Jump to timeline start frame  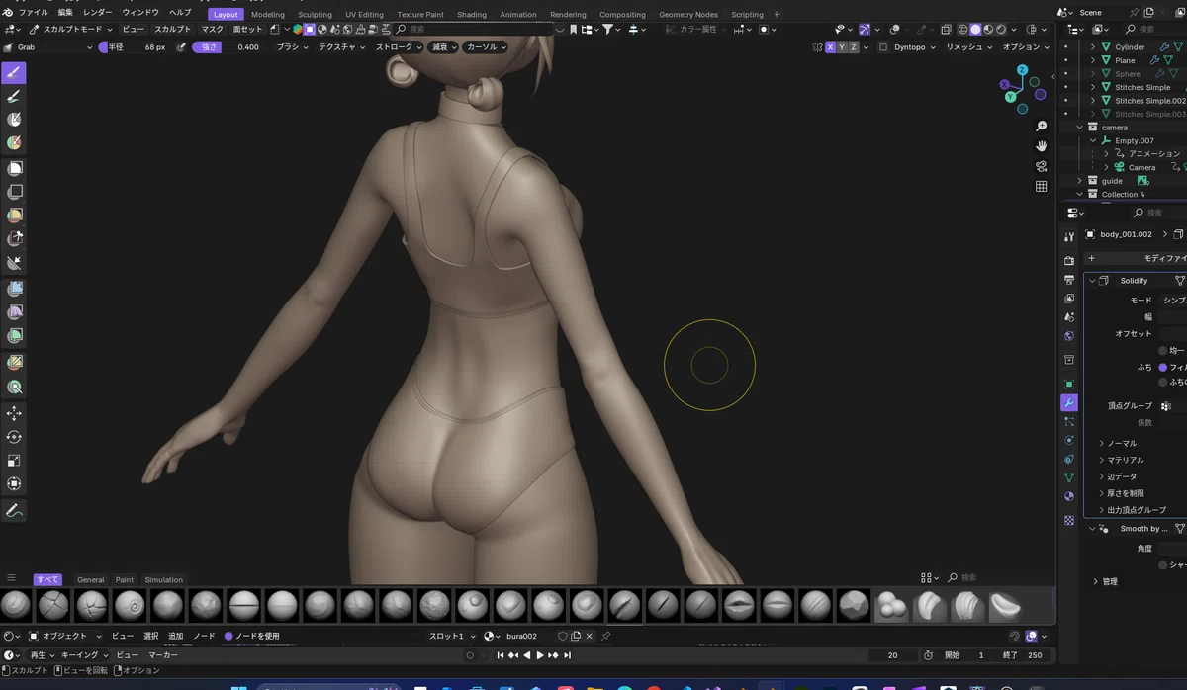[x=502, y=655]
